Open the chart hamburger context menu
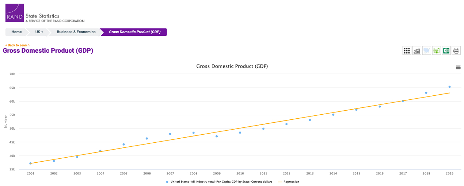 point(458,67)
